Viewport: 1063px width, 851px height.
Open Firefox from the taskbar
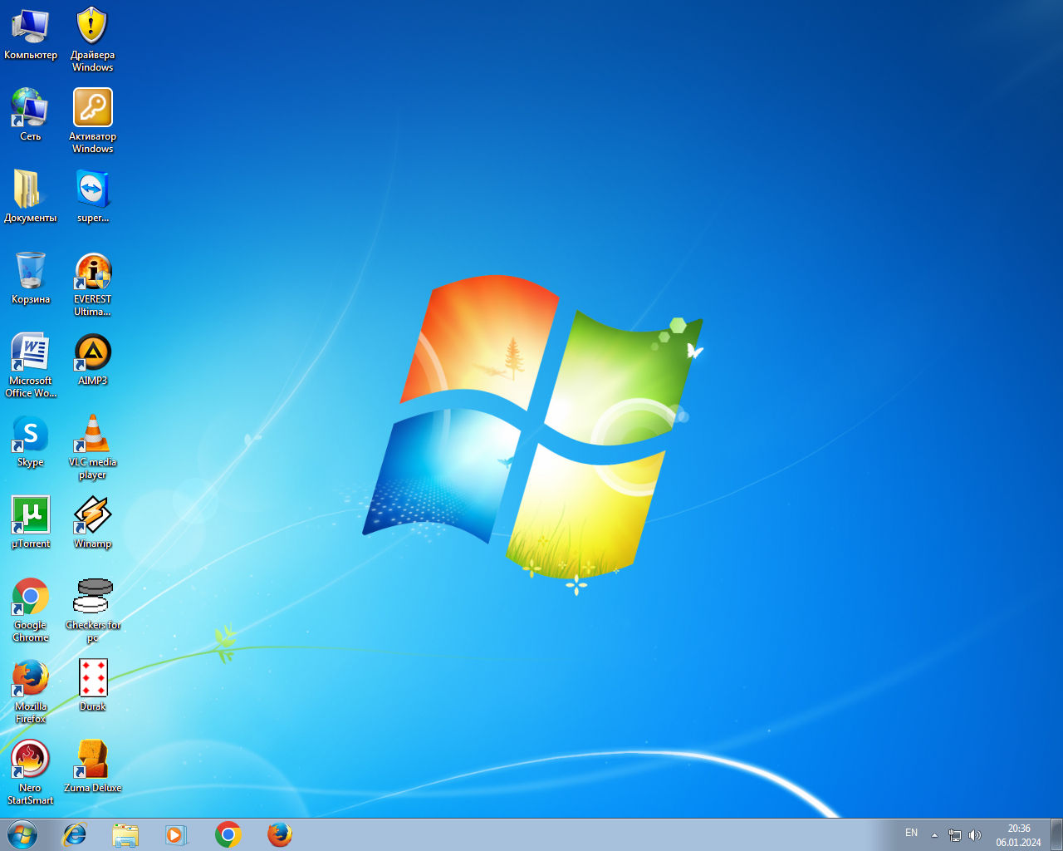280,834
